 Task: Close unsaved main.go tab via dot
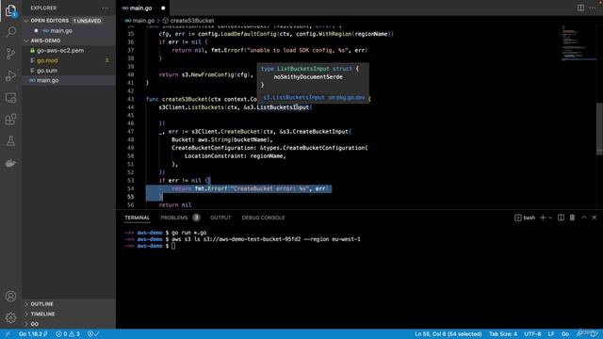point(163,8)
